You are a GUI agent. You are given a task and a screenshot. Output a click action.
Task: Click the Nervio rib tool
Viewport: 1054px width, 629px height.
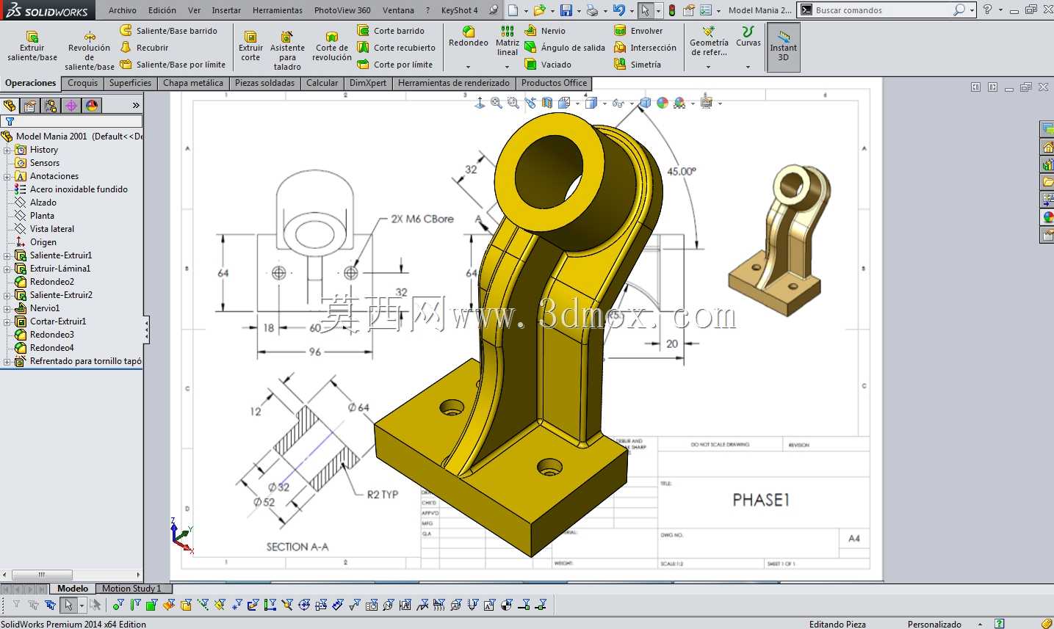click(545, 31)
